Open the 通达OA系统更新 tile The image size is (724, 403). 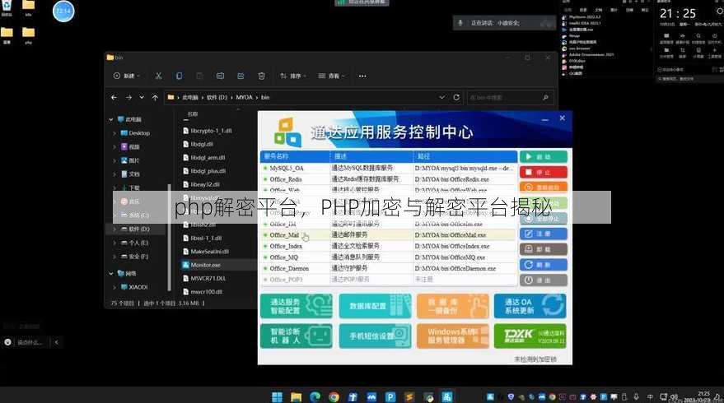(530, 306)
